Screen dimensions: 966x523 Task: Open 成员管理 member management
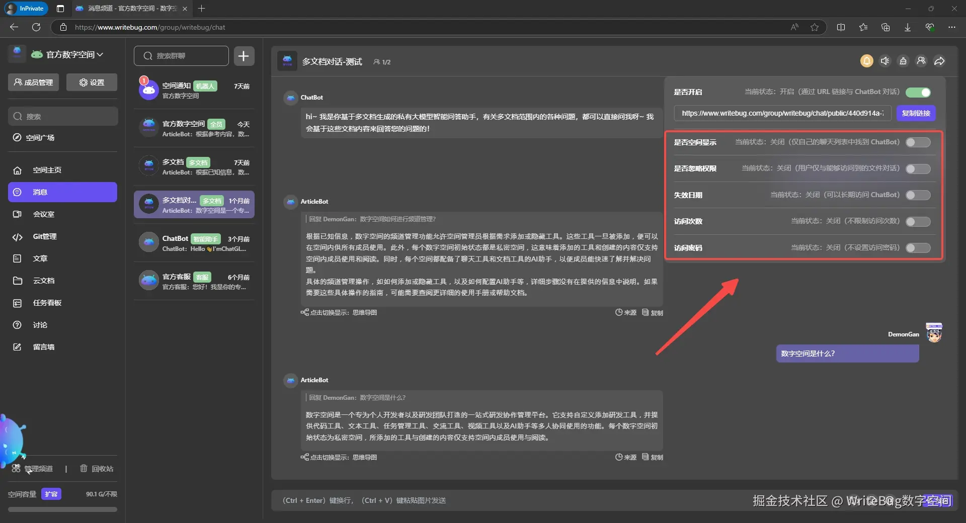click(x=33, y=81)
